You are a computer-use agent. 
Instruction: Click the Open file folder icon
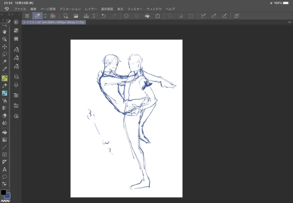(x=76, y=16)
